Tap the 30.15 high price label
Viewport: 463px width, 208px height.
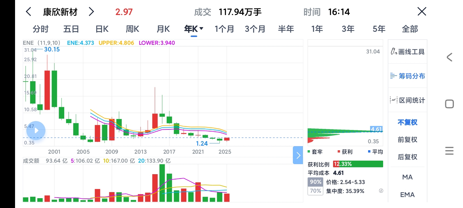point(52,49)
